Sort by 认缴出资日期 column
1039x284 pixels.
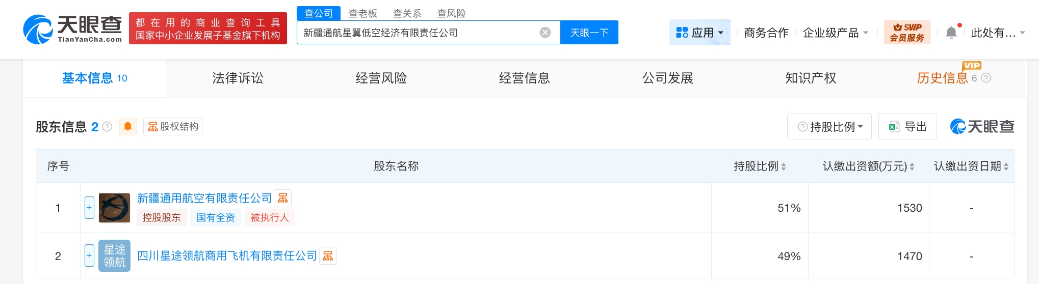coord(1005,166)
